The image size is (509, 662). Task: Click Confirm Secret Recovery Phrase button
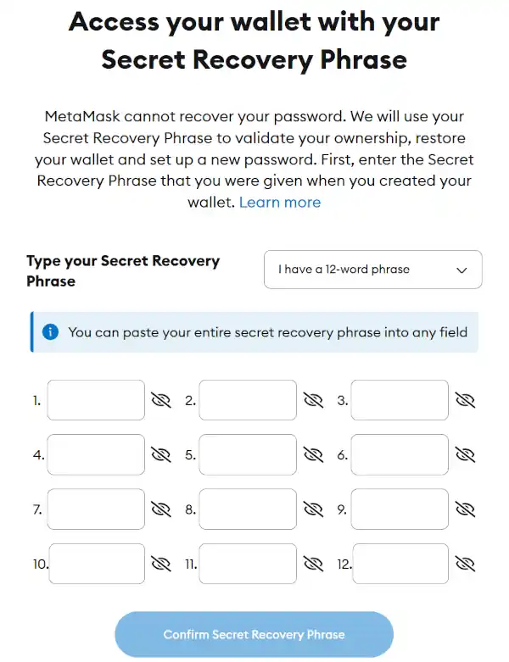254,635
